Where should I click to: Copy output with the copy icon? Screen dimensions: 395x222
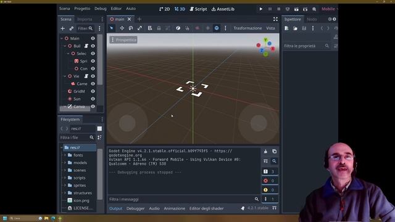pos(274,151)
